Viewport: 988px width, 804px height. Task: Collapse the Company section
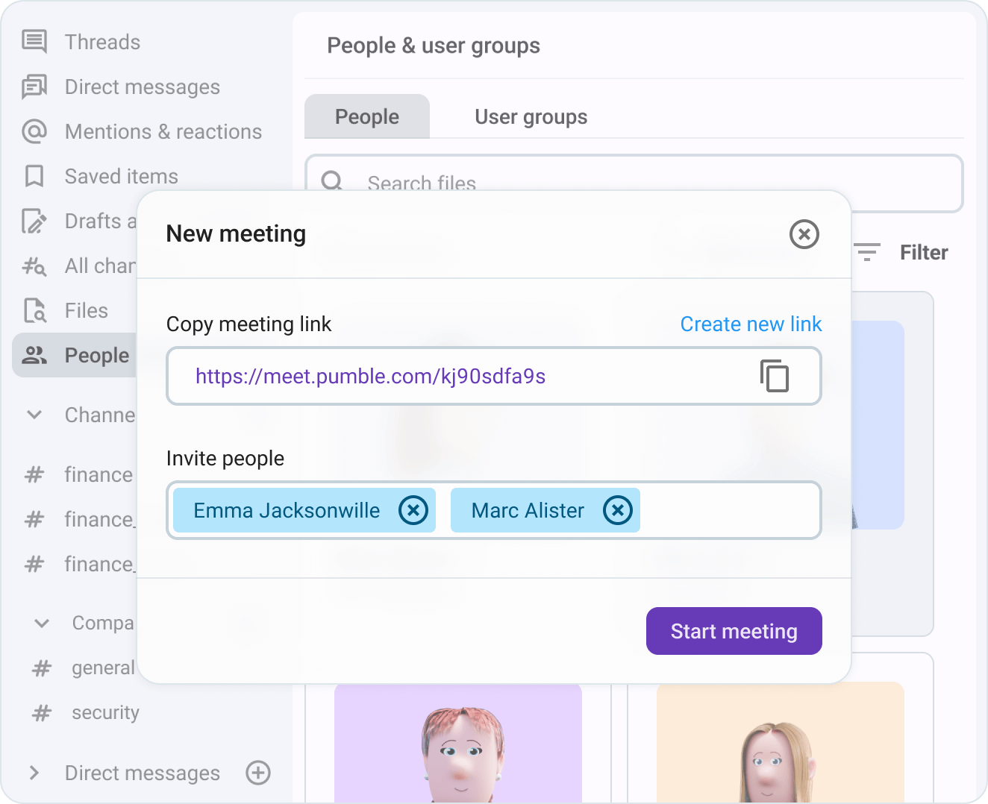[41, 623]
